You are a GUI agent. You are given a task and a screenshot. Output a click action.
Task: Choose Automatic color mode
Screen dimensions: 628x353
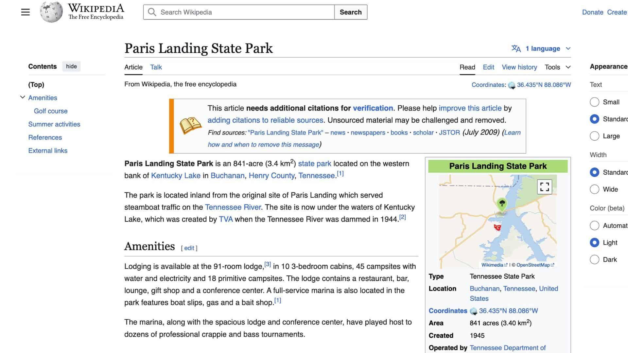click(594, 226)
